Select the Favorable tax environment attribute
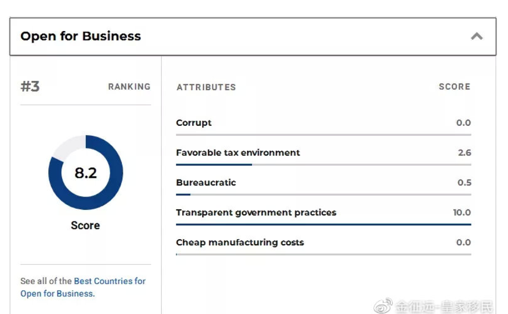 (x=238, y=153)
